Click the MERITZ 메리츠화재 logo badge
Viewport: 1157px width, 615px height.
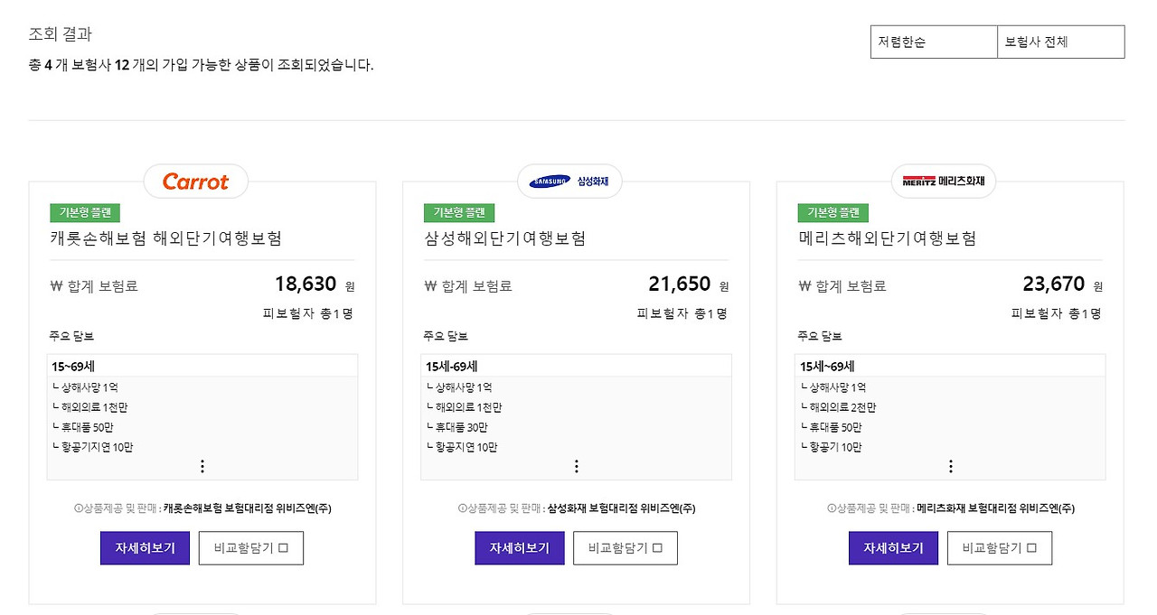coord(943,180)
